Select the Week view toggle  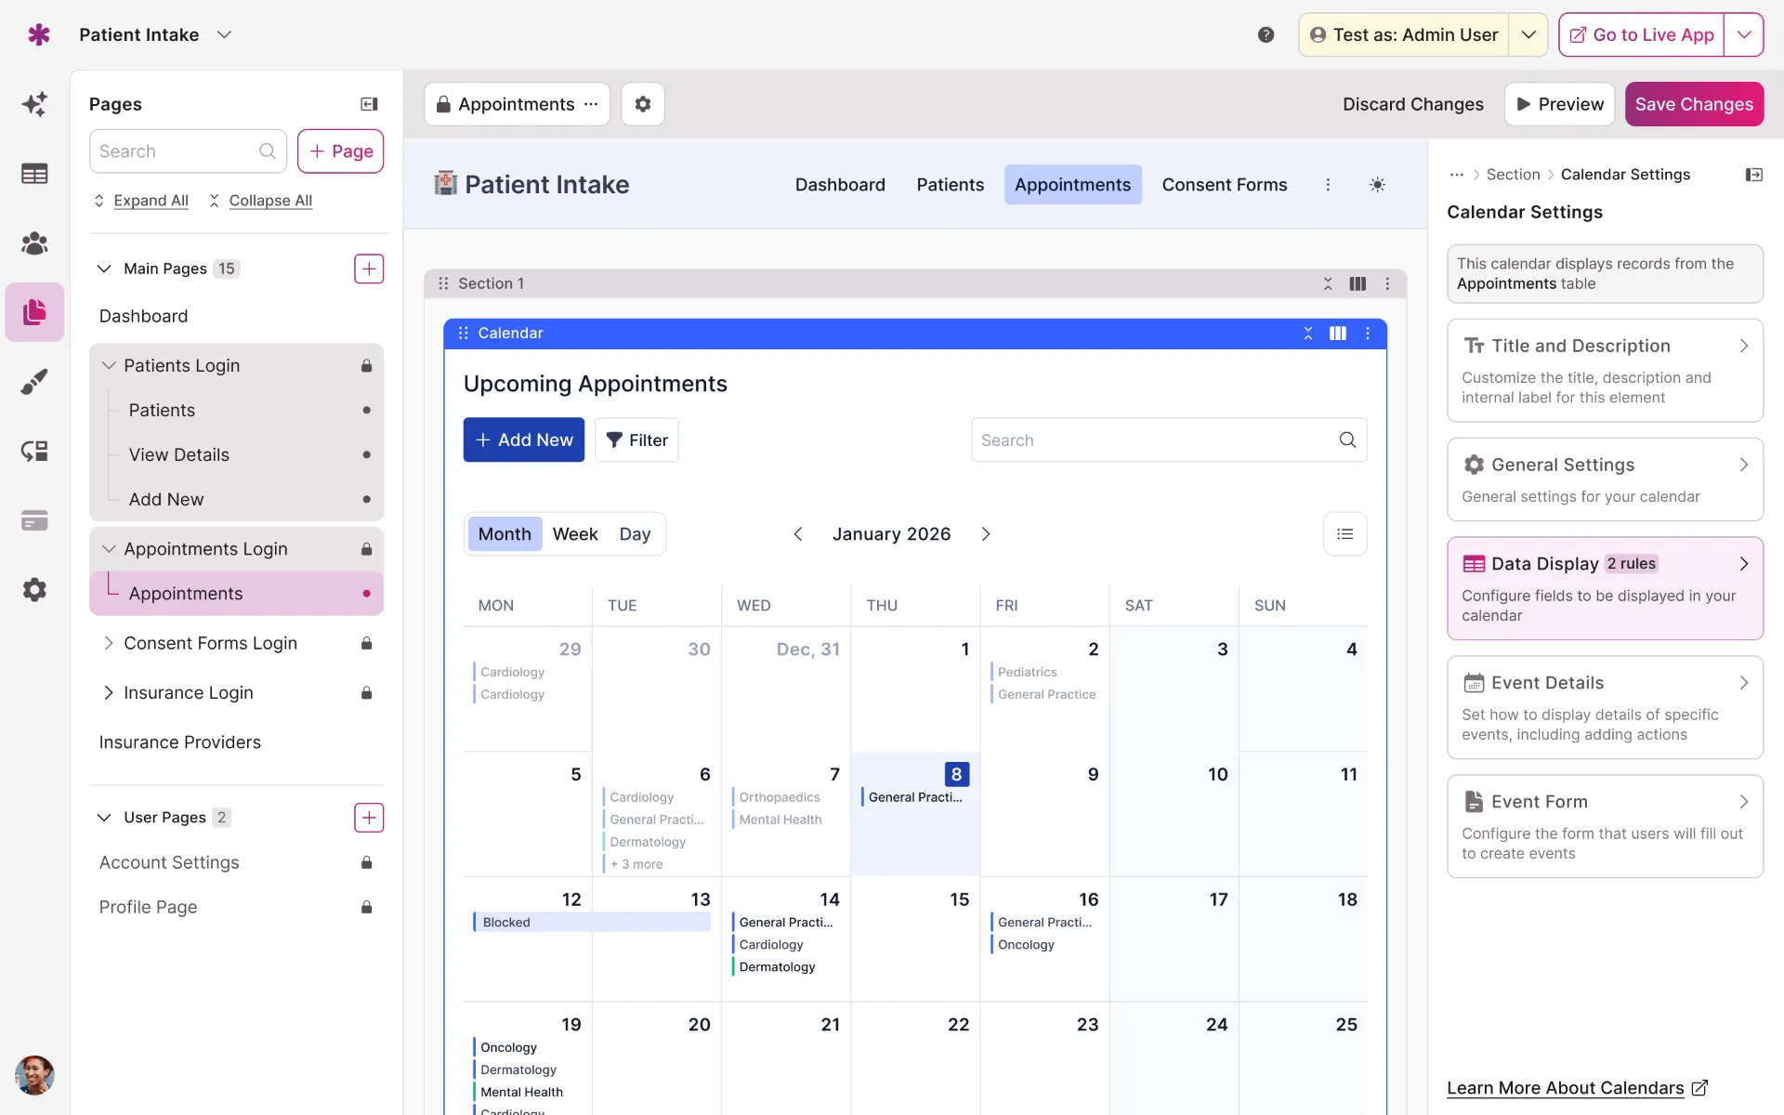click(x=574, y=534)
